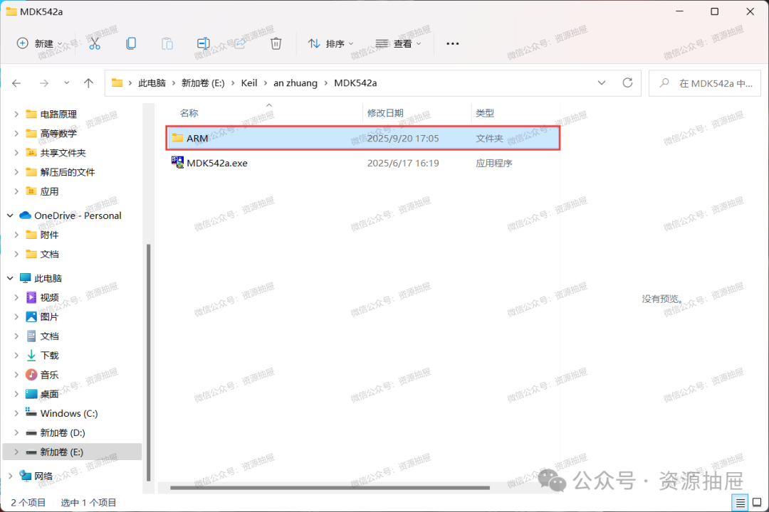Select 共享文件夹 in sidebar
Image resolution: width=769 pixels, height=512 pixels.
63,153
